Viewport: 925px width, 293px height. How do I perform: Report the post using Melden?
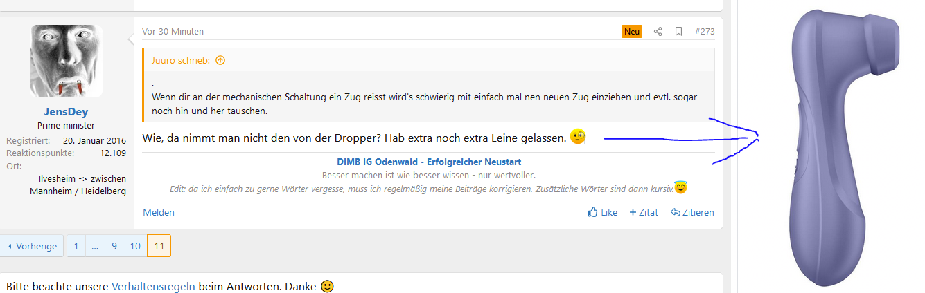coord(159,212)
